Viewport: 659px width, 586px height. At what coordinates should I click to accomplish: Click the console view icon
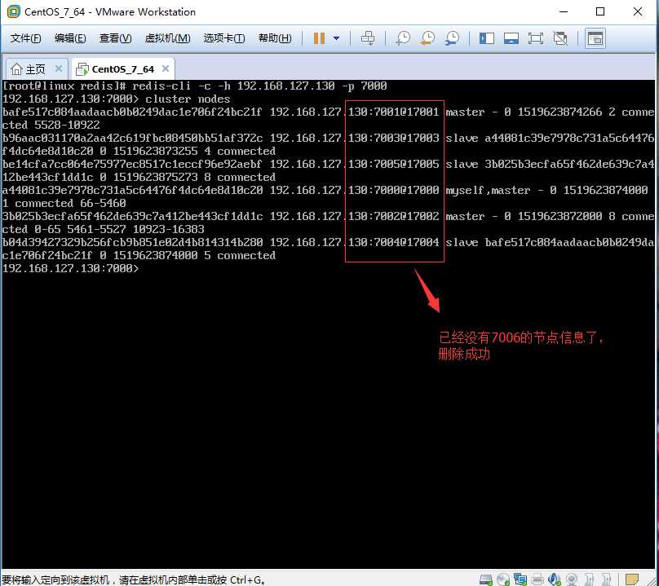(x=595, y=38)
